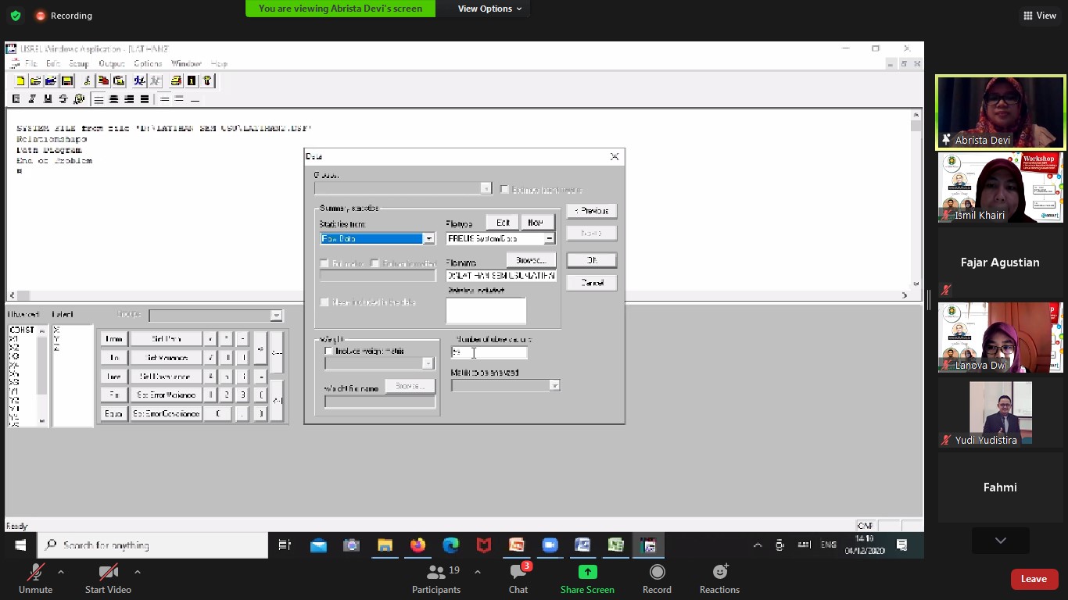Click the Windows search box
Image resolution: width=1068 pixels, height=600 pixels.
(x=153, y=545)
